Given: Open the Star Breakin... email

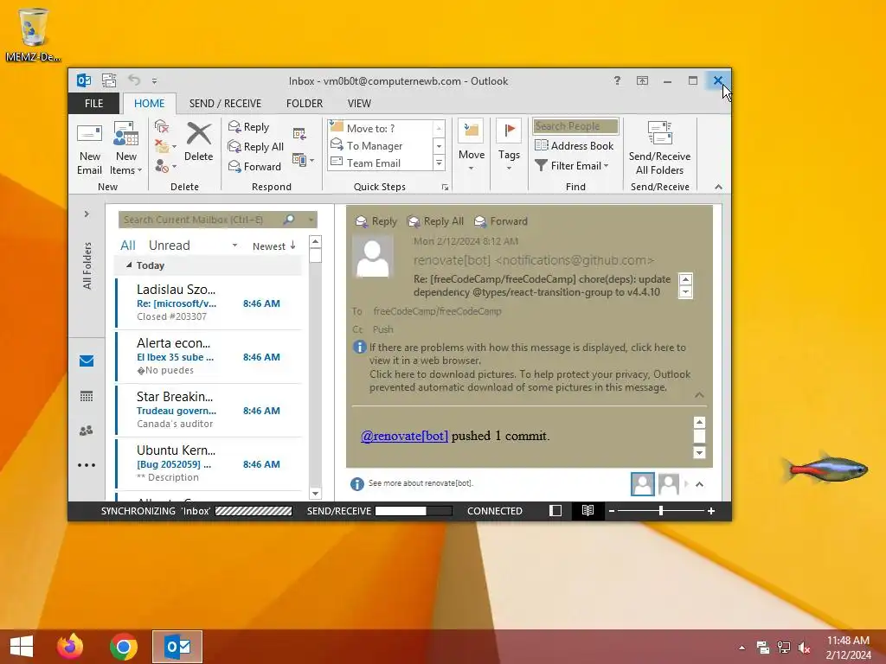Looking at the screenshot, I should pyautogui.click(x=209, y=410).
